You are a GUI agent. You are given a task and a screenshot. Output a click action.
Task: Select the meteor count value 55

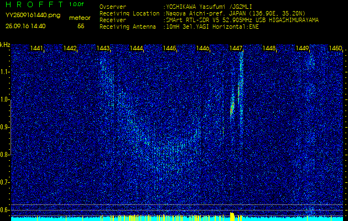pos(81,27)
